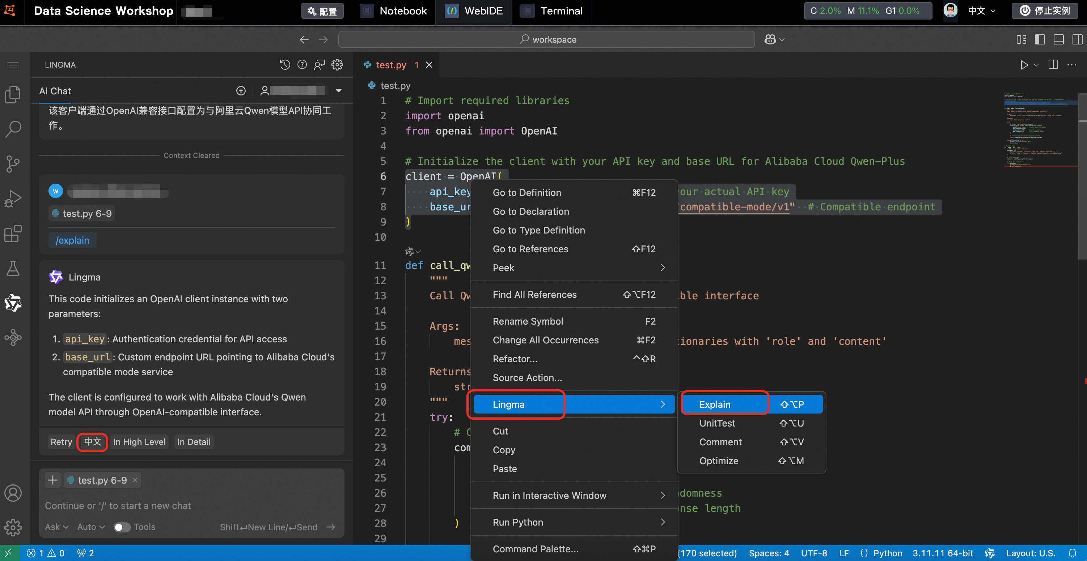Open the 中文 language dropdown in top bar

coord(981,10)
